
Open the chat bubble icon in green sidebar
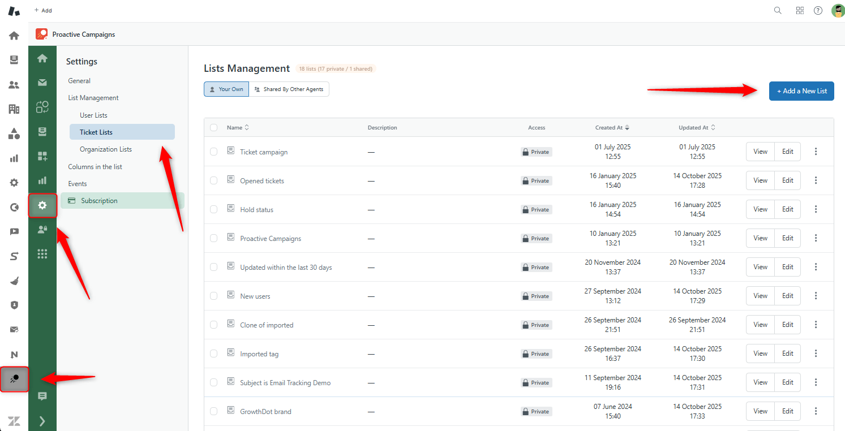pos(42,396)
